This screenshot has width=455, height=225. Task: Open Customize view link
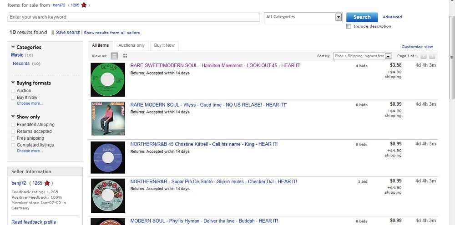click(417, 47)
